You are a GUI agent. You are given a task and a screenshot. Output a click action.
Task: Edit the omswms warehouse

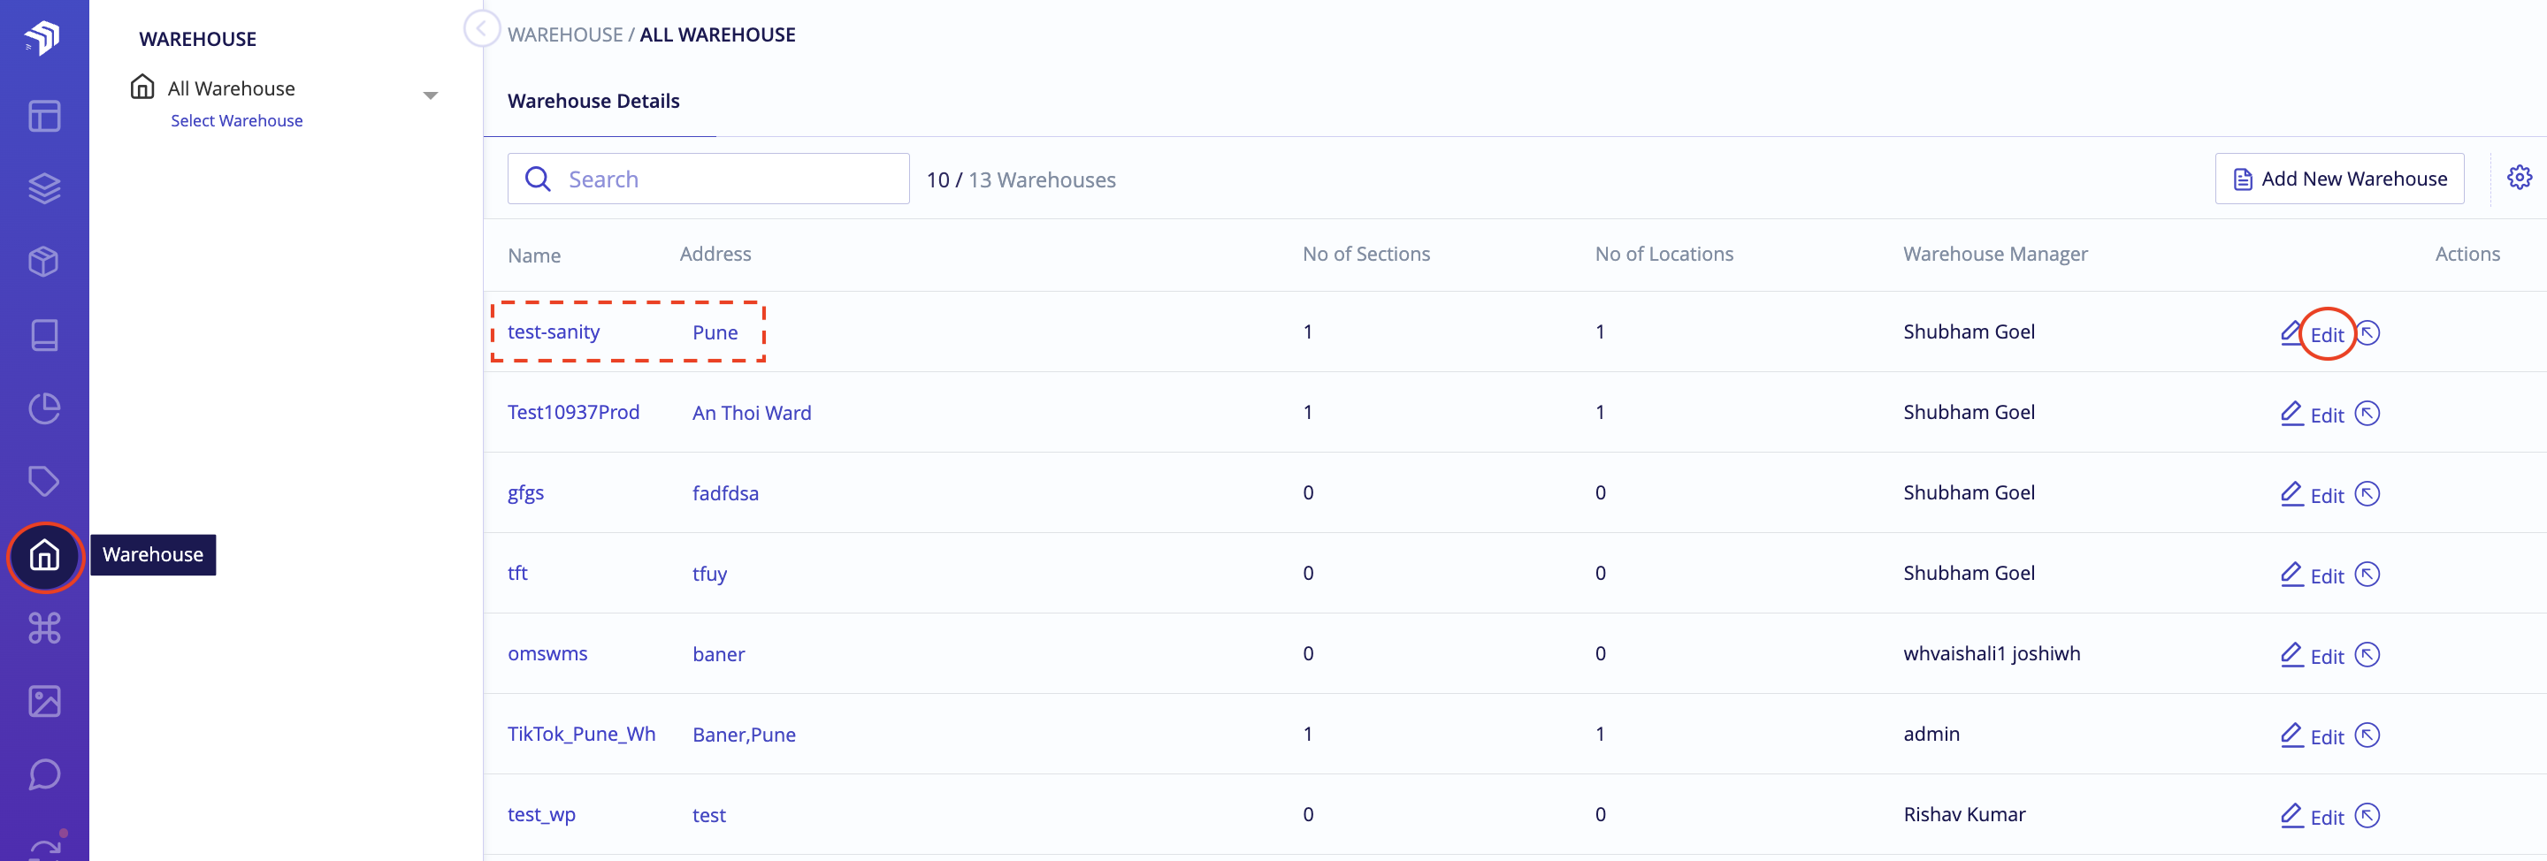2327,657
